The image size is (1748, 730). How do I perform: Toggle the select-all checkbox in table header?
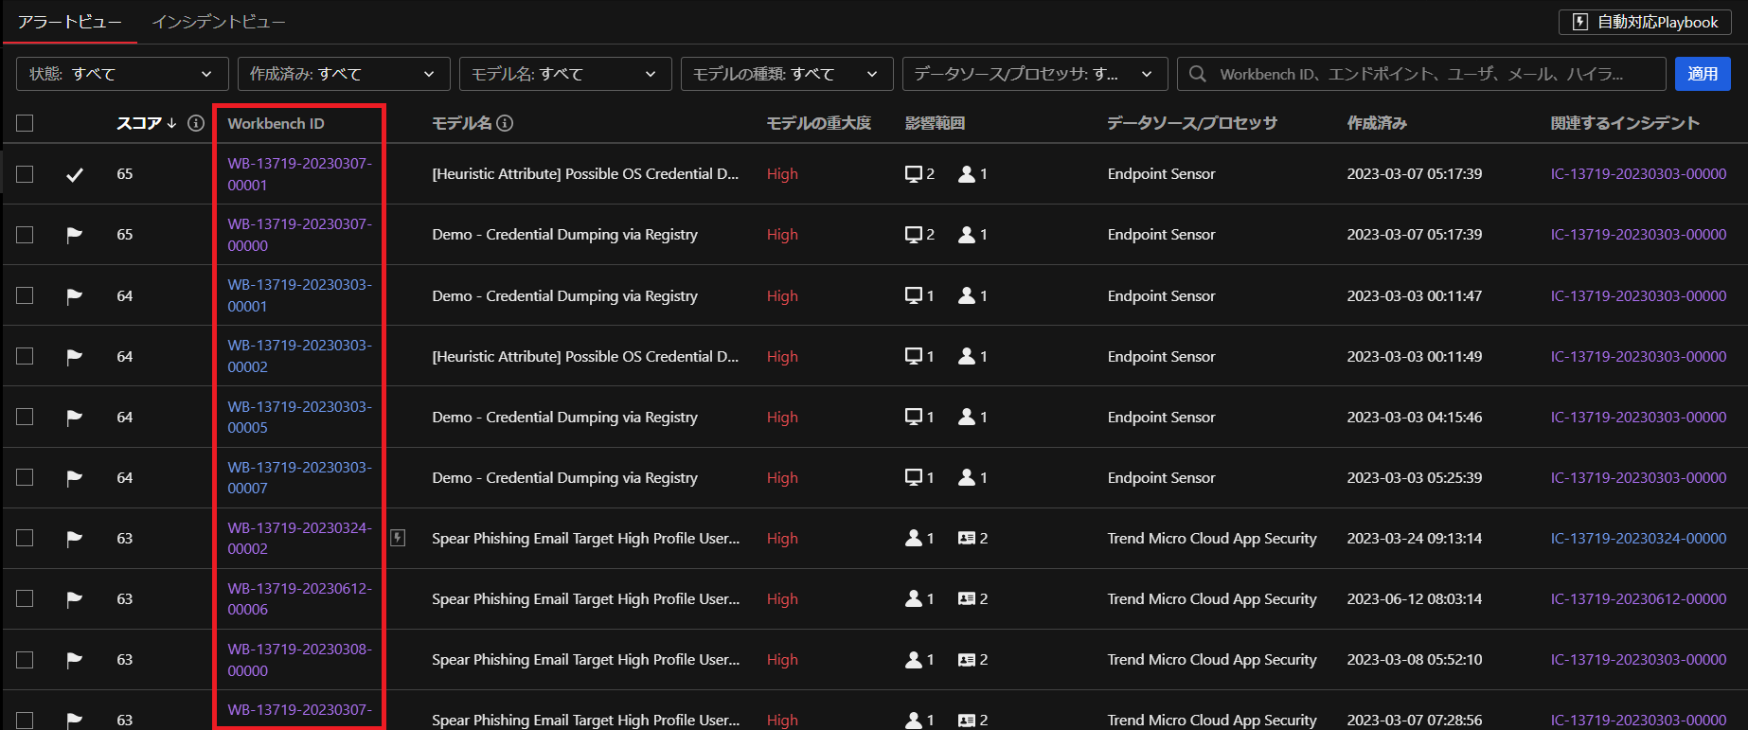25,123
